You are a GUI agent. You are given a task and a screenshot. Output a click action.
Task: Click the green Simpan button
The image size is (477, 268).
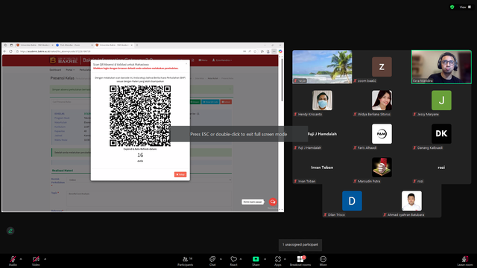195,102
